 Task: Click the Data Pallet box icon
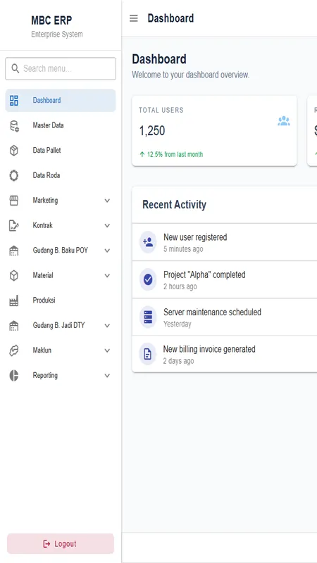[13, 151]
